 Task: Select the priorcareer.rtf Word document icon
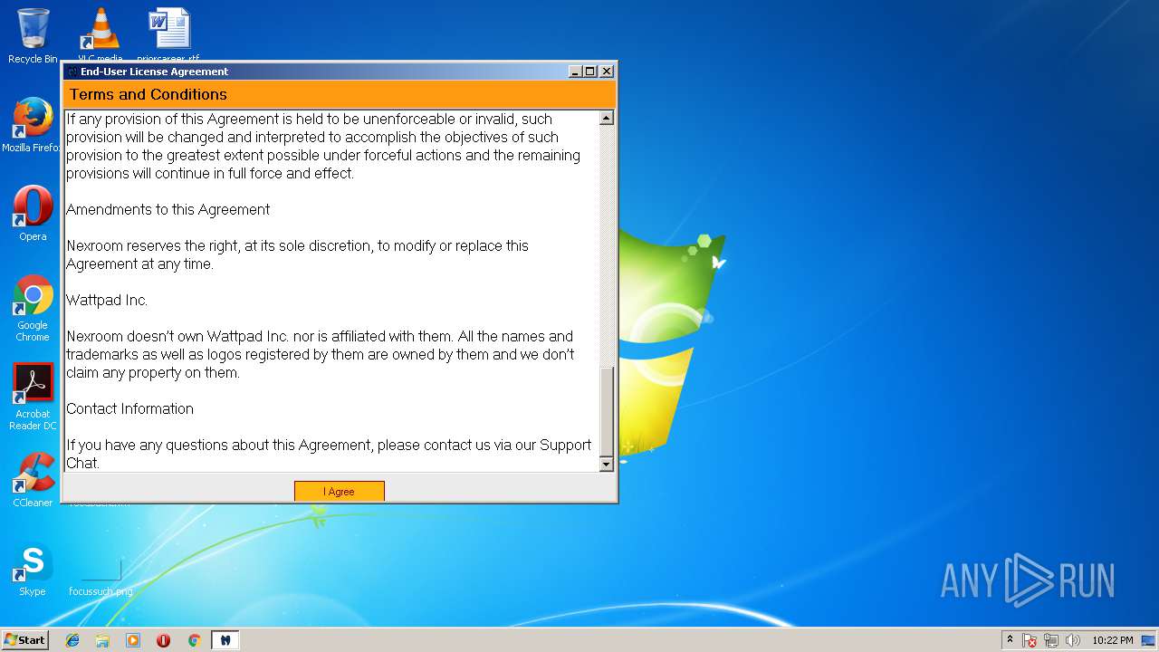click(x=169, y=34)
